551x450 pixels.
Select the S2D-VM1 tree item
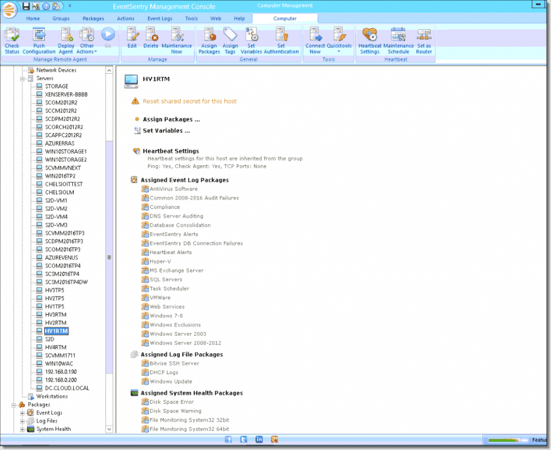coord(56,200)
